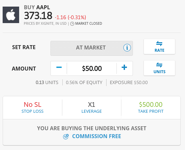
Task: Click the $50.00 amount input field
Action: click(92, 68)
